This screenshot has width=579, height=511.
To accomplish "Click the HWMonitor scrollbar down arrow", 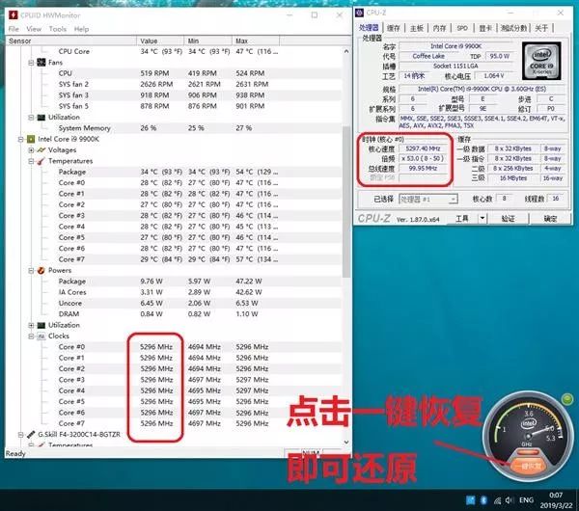I will (x=346, y=442).
